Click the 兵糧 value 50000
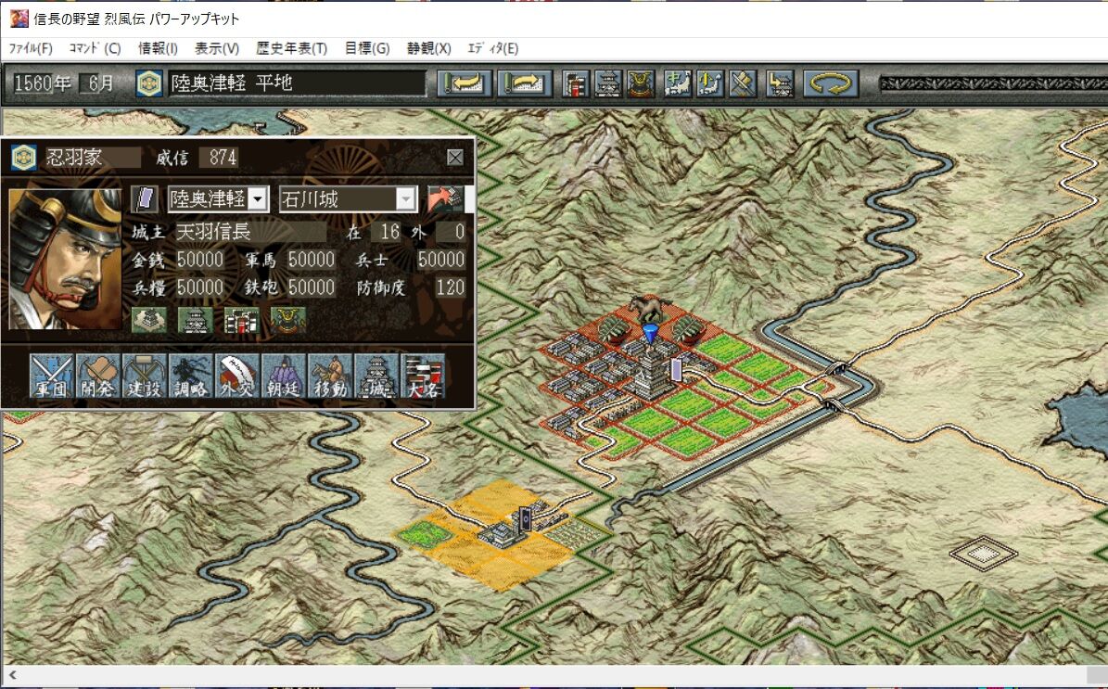The height and width of the screenshot is (689, 1108). click(200, 287)
